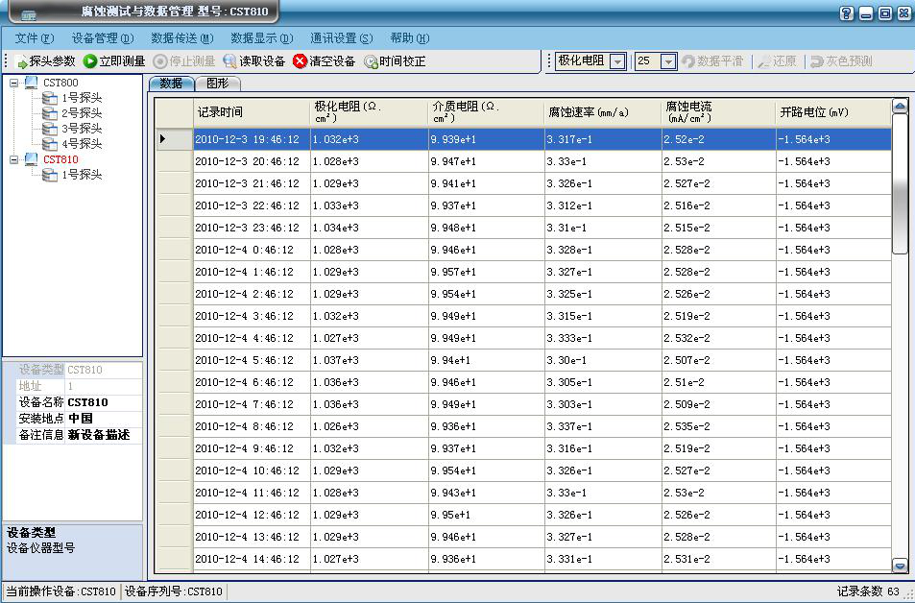
Task: Click the 记录条数 63 status text
Action: 868,591
